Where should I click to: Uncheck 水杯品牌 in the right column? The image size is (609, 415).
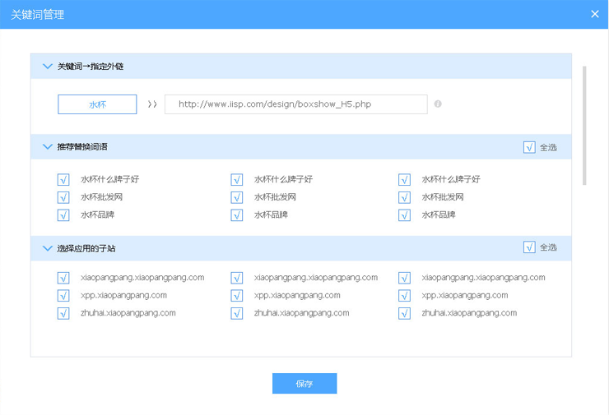coord(404,215)
